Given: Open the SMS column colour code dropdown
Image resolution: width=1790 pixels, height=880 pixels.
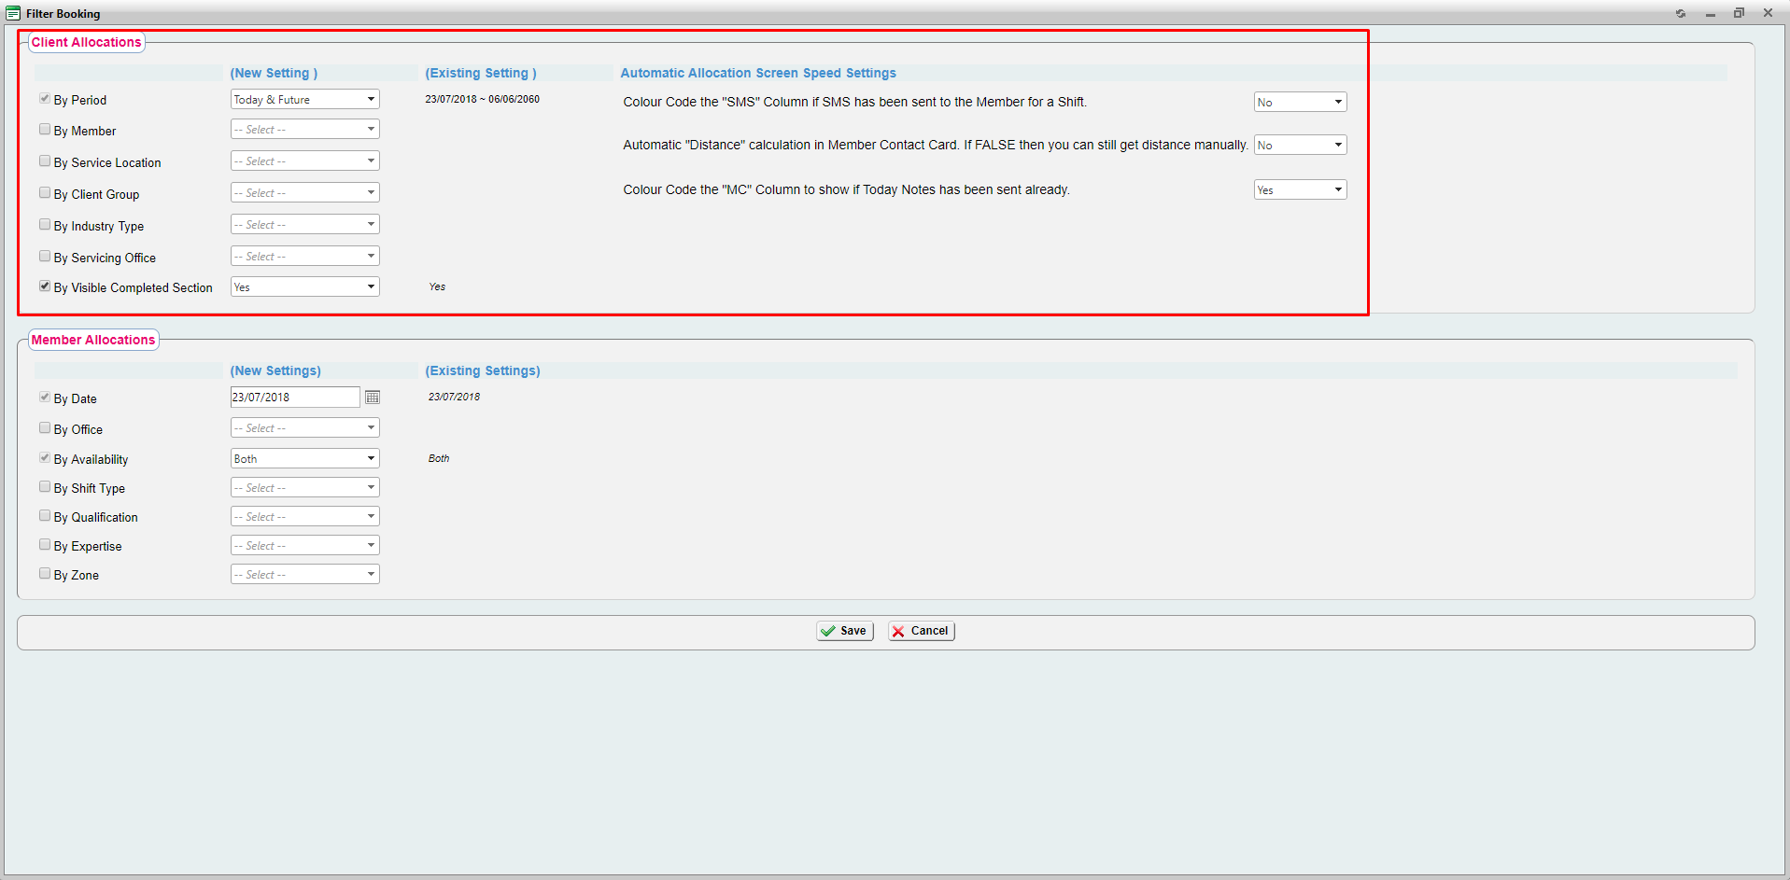Looking at the screenshot, I should tap(1300, 102).
